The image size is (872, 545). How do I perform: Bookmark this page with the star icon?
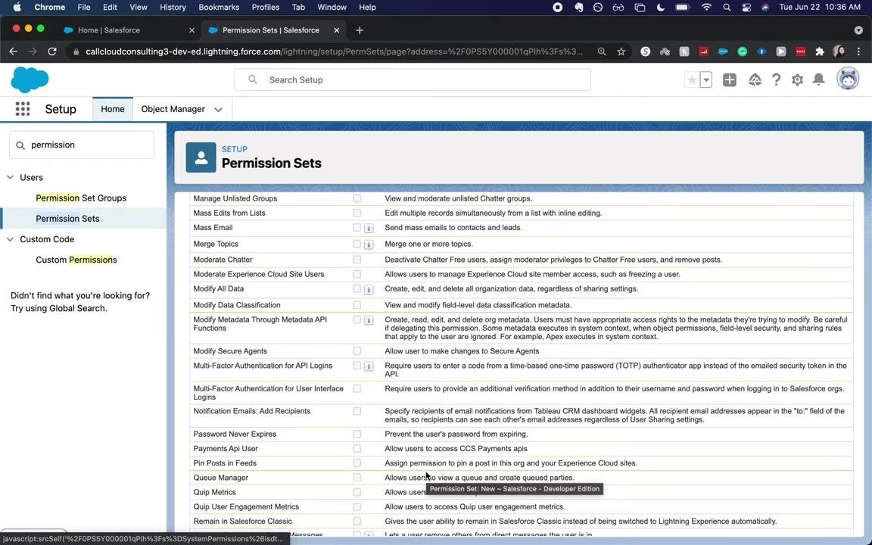tap(621, 51)
